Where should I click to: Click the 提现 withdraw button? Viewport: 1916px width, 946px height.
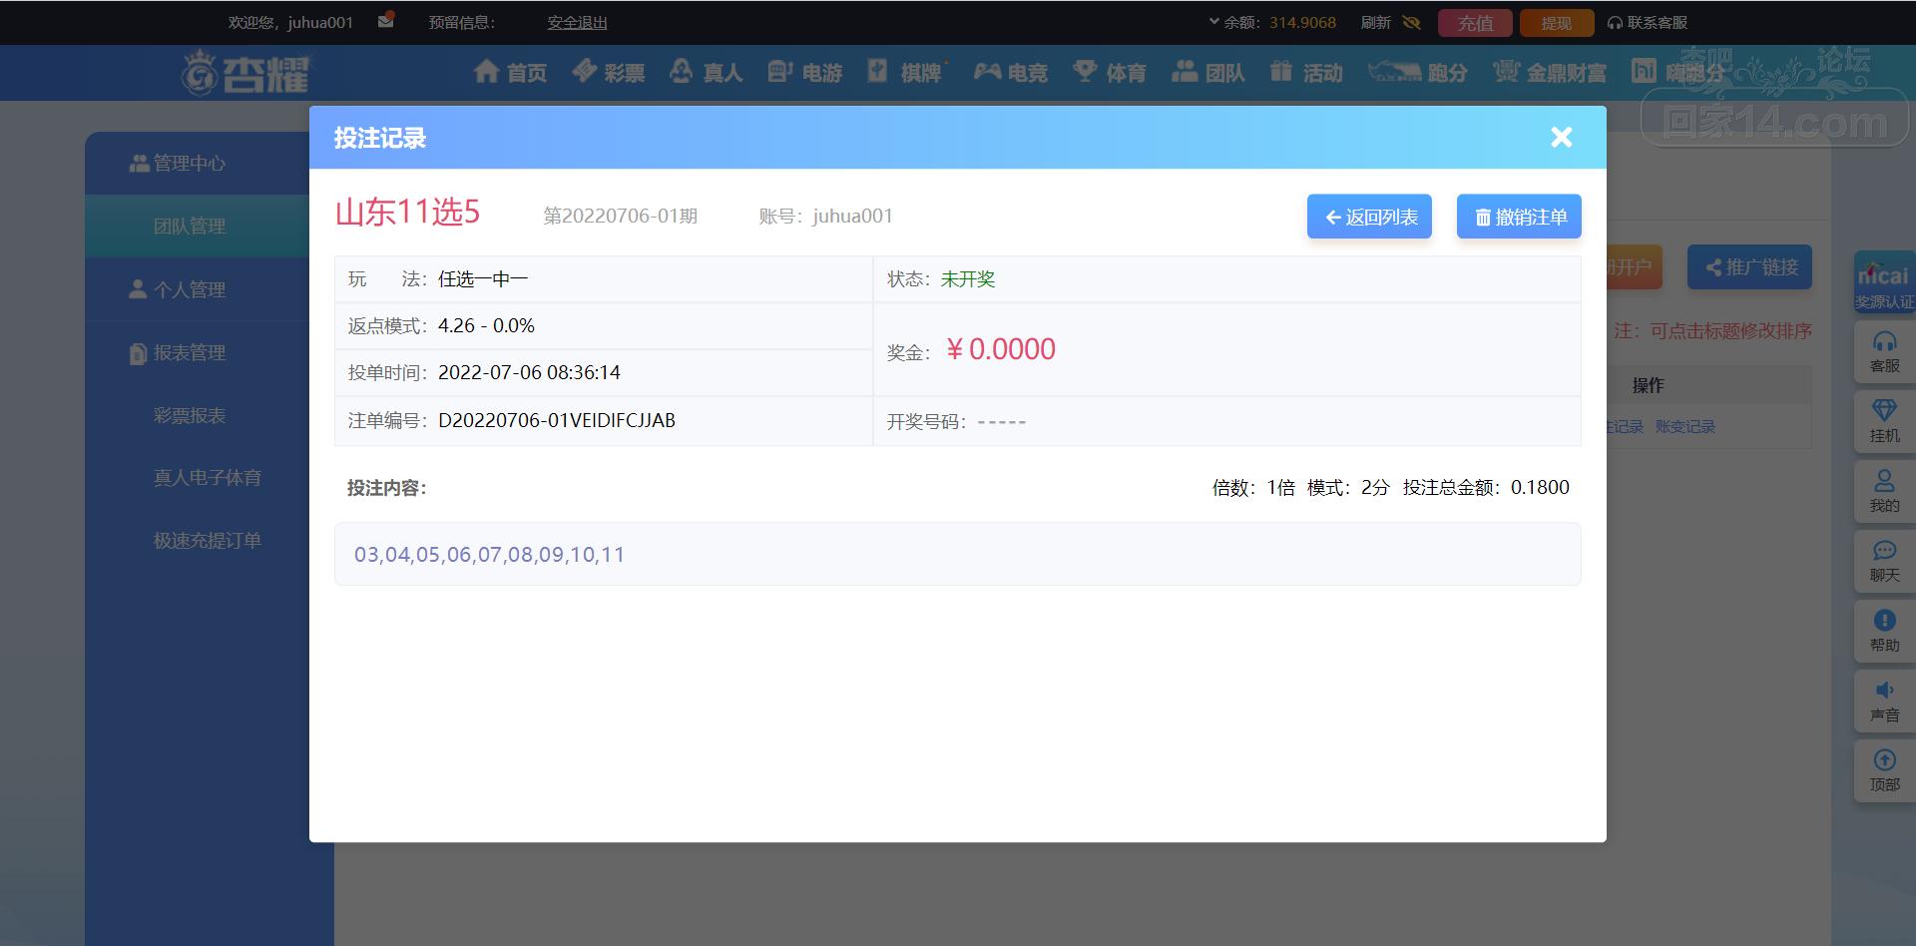click(1556, 23)
